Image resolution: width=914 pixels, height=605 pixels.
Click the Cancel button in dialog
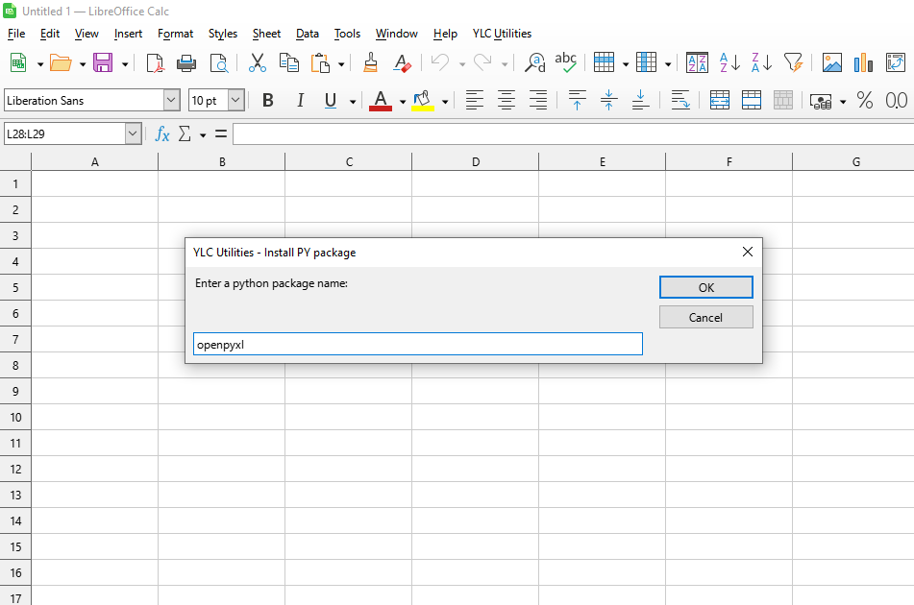click(705, 318)
